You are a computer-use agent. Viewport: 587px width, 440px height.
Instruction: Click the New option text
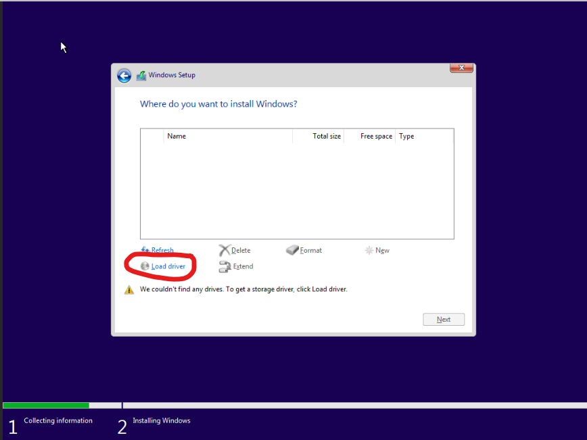point(382,250)
